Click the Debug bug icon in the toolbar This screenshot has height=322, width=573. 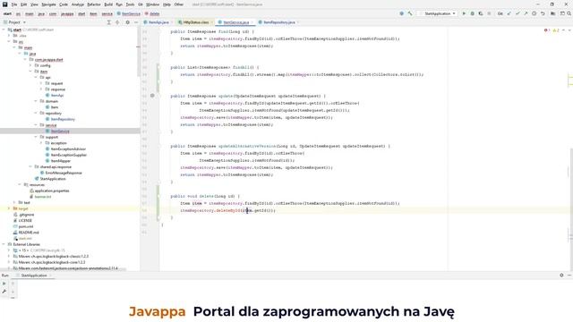pyautogui.click(x=472, y=13)
